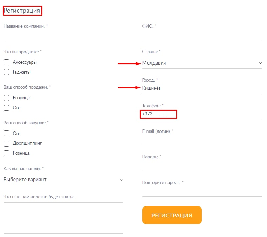Tick the Гаджеты checkbox
267x237 pixels.
[x=6, y=72]
